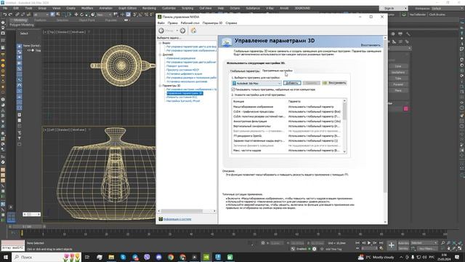Click task tree horizontal scrollbar right arrow
The width and height of the screenshot is (465, 262).
pyautogui.click(x=215, y=211)
